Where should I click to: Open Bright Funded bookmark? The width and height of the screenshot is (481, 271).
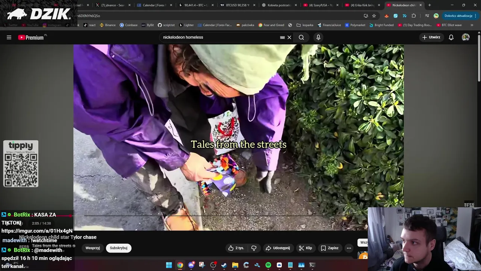point(381,25)
